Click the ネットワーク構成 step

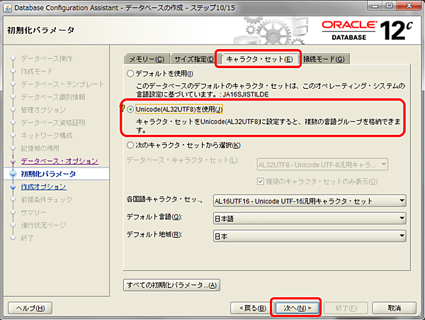[47, 136]
